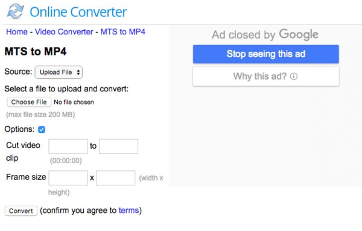Toggle the Options checkbox

coord(42,129)
